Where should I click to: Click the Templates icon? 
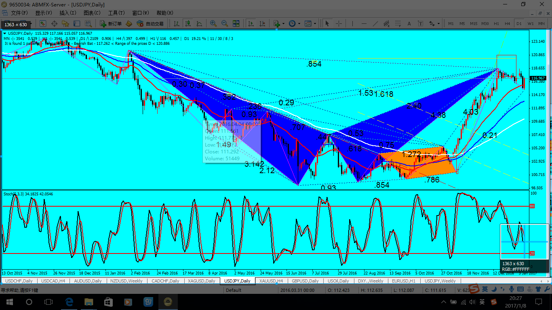point(308,23)
